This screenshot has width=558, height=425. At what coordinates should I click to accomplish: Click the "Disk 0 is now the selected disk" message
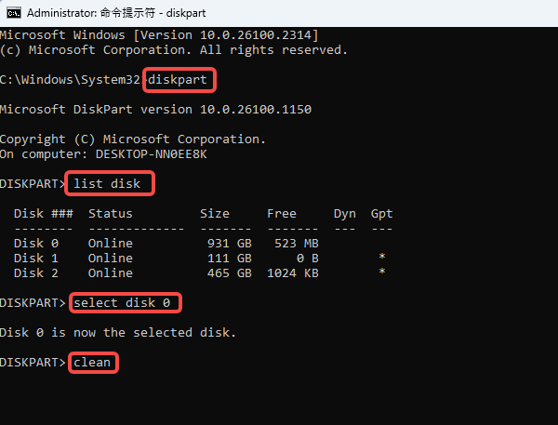point(118,332)
